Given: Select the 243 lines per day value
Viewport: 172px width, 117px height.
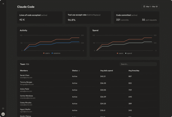Looking at the screenshot, I should click(130, 110).
